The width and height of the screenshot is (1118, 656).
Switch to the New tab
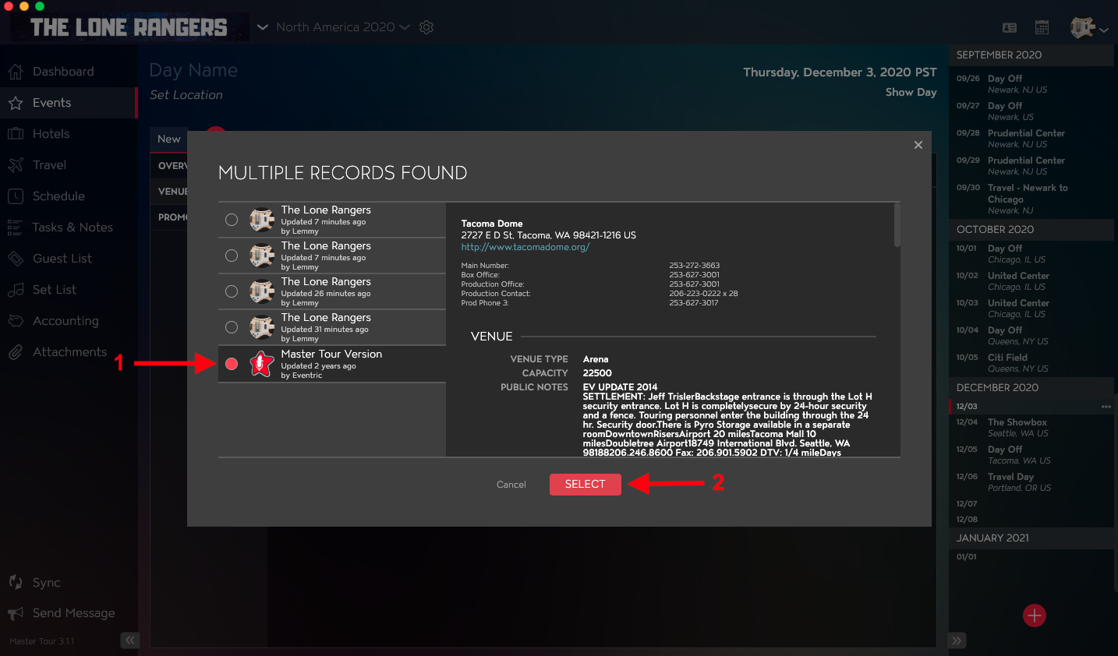click(x=169, y=139)
